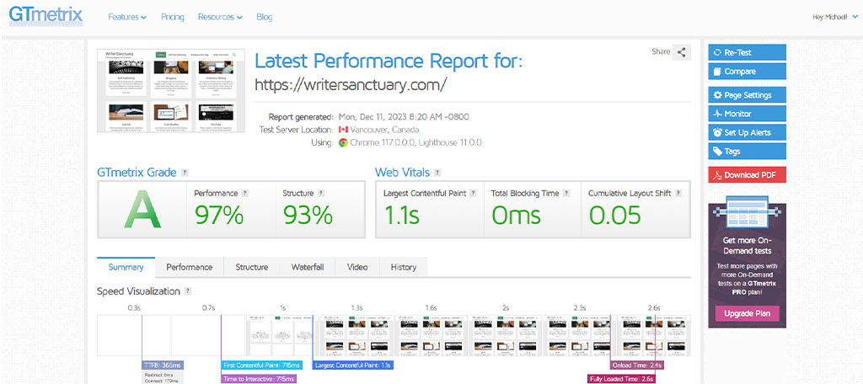Click the Onload Time: 2.4s marker

[x=637, y=365]
